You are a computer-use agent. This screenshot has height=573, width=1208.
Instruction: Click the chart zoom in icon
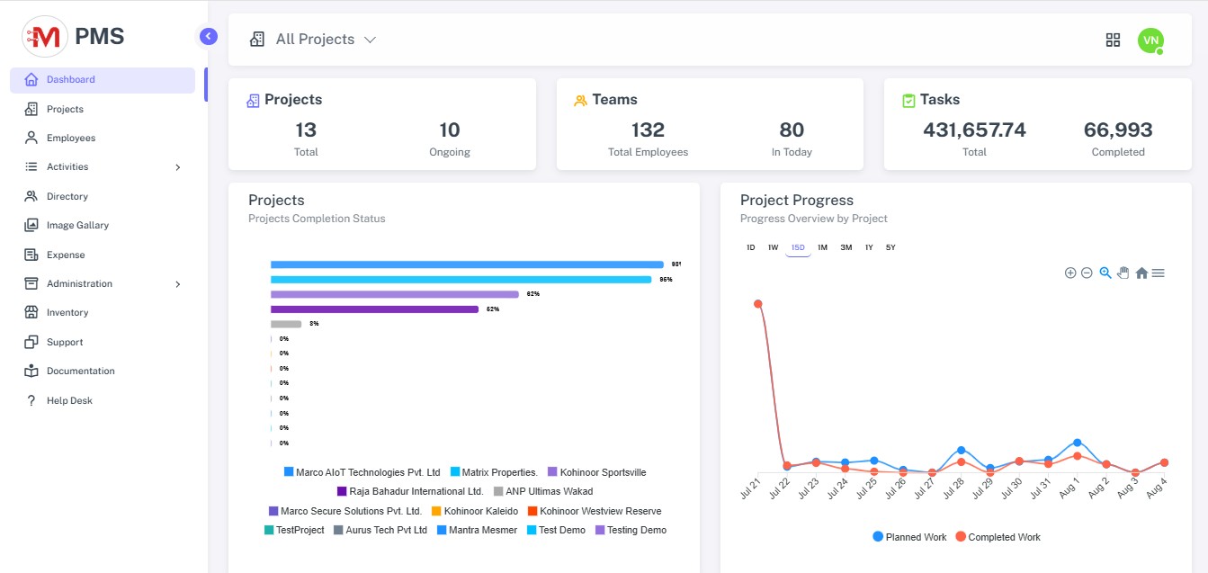point(1070,273)
